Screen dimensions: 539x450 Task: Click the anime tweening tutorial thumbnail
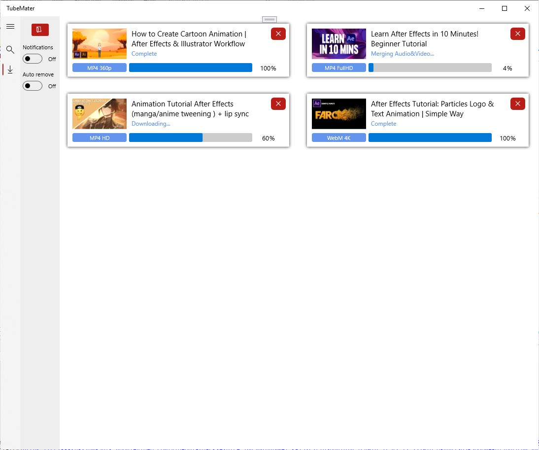tap(100, 114)
